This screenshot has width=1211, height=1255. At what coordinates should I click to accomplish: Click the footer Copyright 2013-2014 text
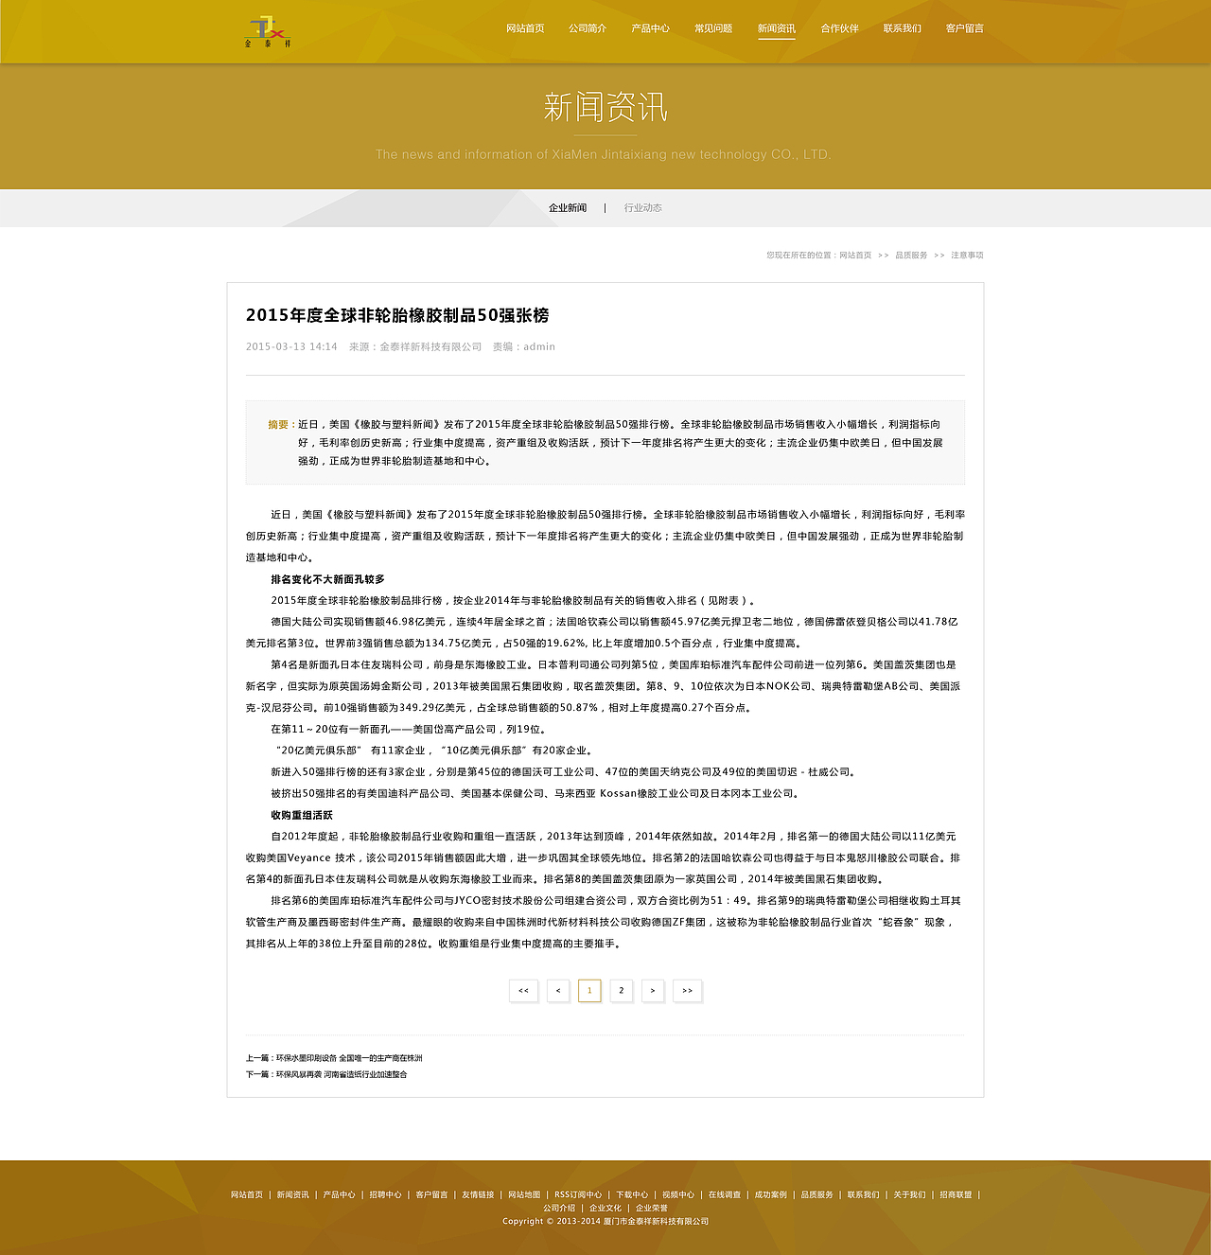[x=605, y=1222]
